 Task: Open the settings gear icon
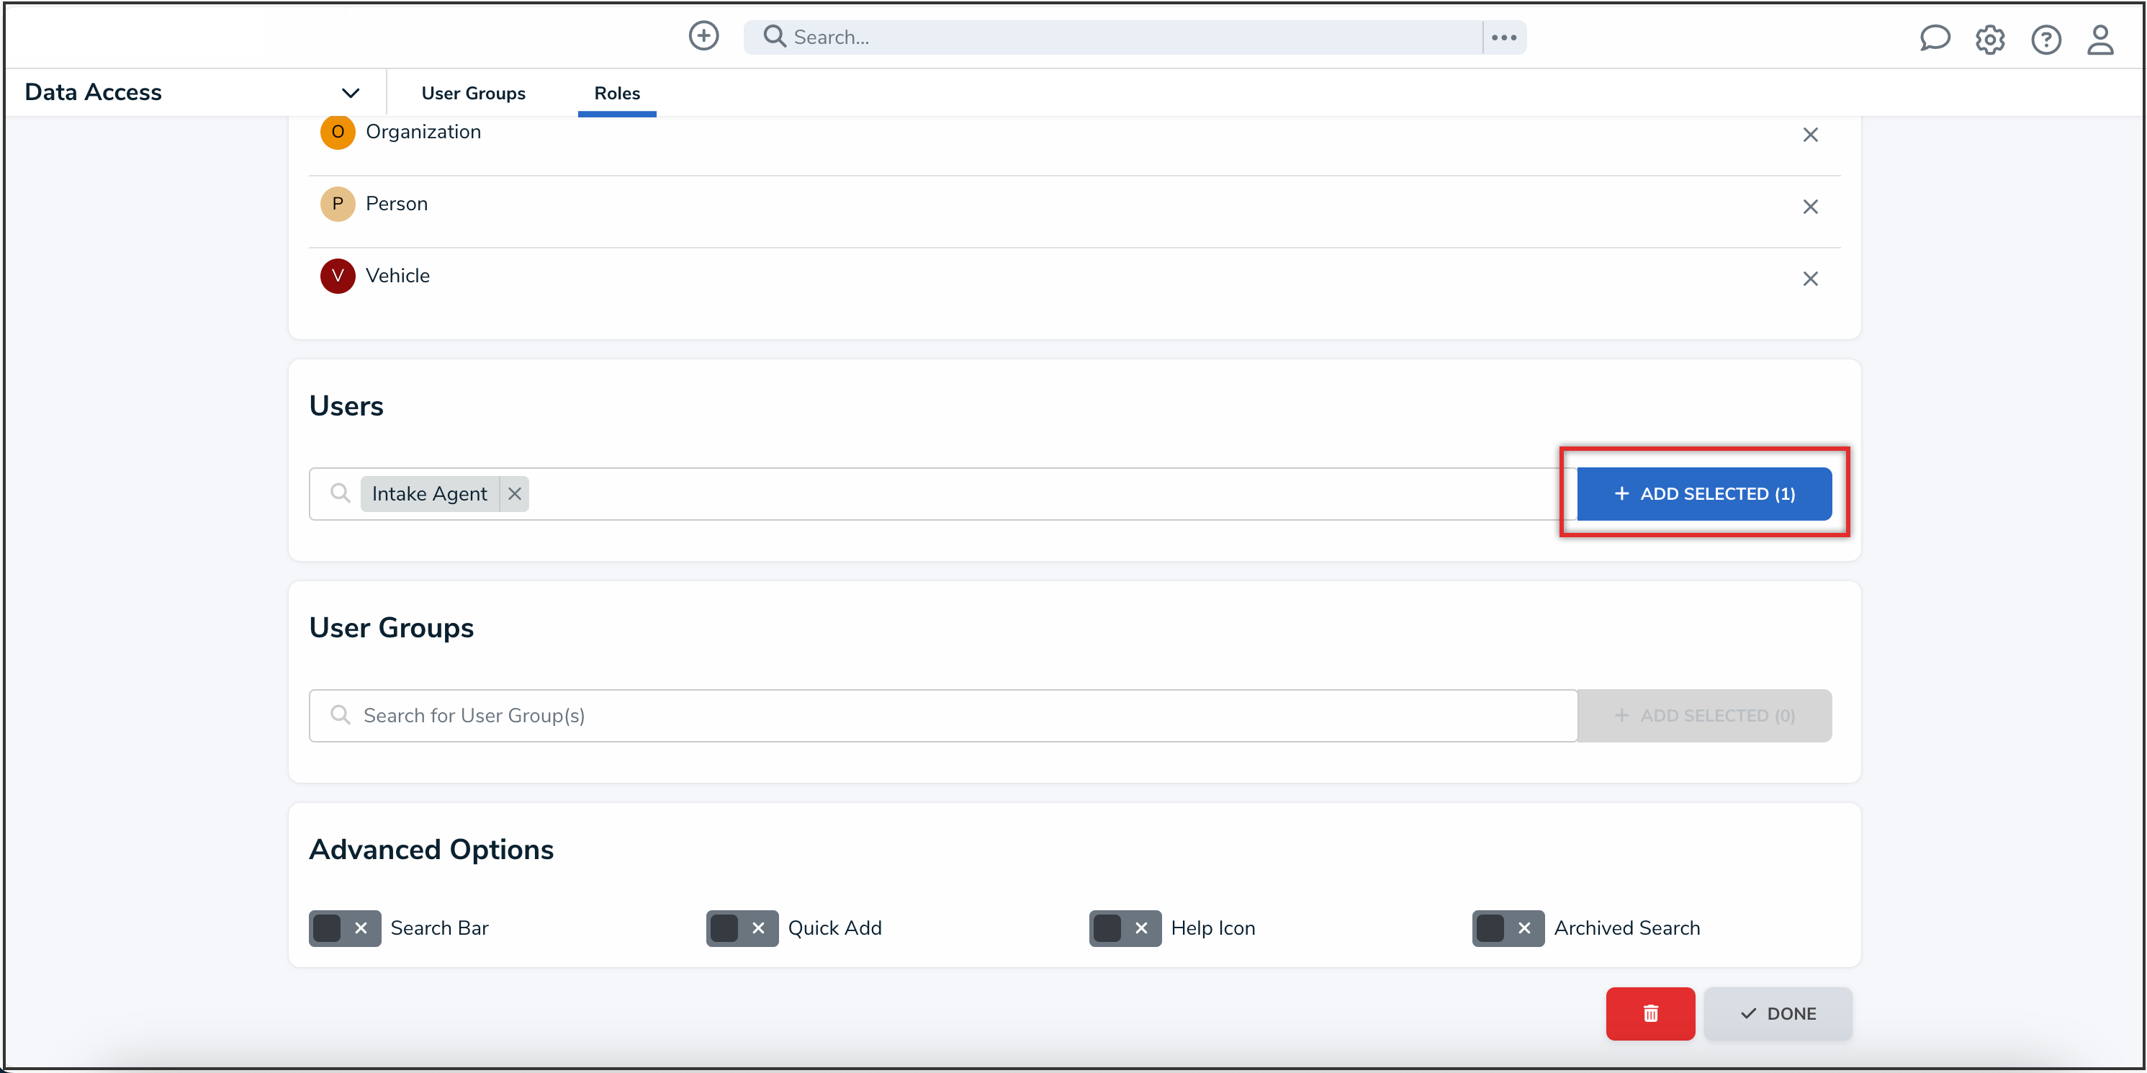pyautogui.click(x=1990, y=39)
